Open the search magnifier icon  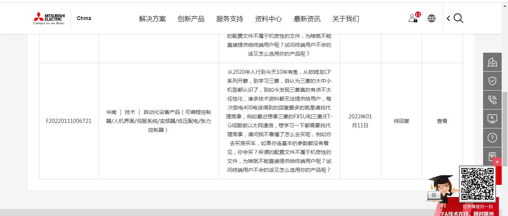pos(459,19)
